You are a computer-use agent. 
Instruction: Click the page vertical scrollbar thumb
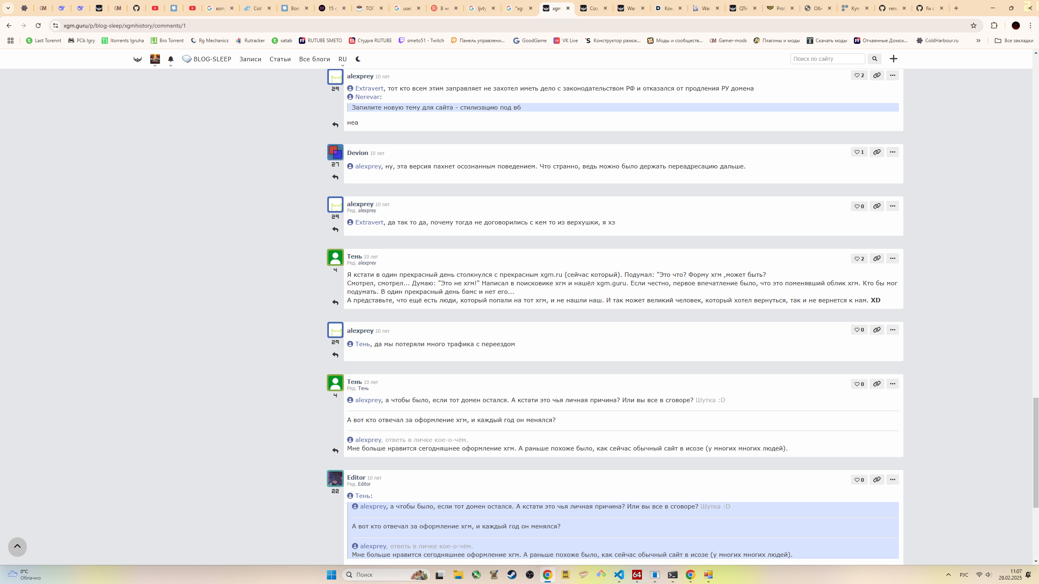(x=1035, y=453)
